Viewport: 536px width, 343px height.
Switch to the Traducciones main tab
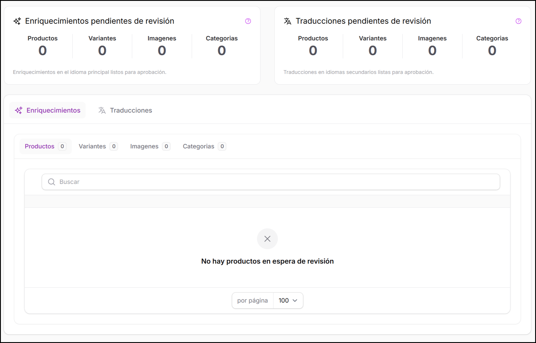[x=125, y=110]
